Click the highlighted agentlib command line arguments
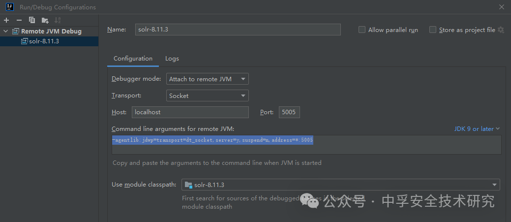The height and width of the screenshot is (222, 511). tap(212, 140)
